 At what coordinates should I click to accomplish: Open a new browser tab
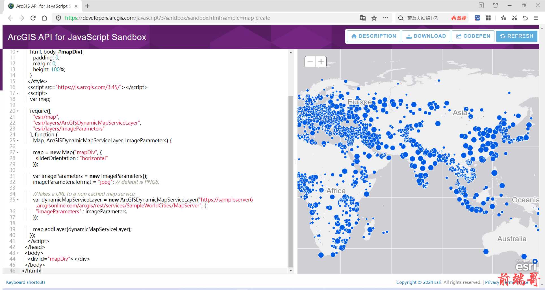click(x=87, y=6)
